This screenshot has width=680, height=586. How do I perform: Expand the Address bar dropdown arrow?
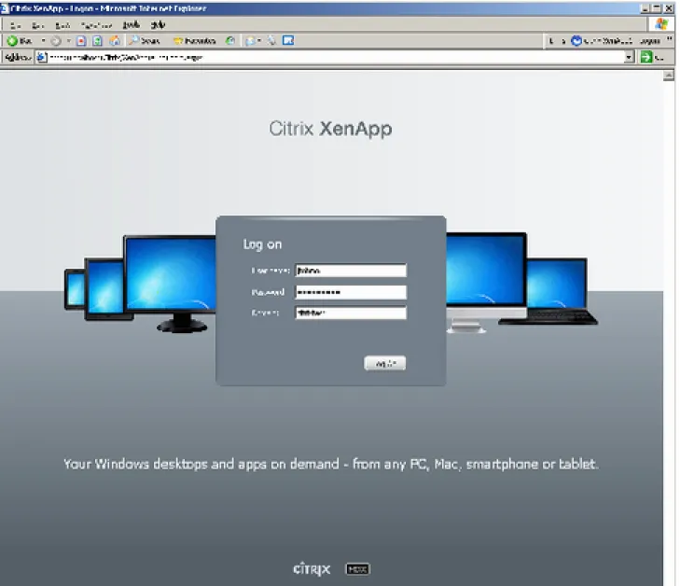coord(629,57)
